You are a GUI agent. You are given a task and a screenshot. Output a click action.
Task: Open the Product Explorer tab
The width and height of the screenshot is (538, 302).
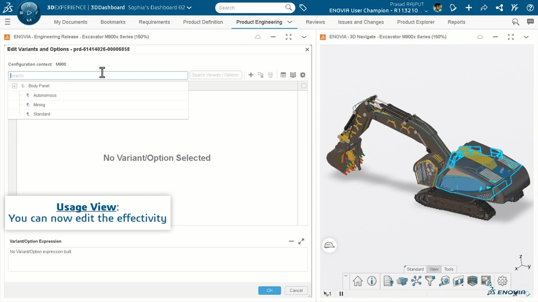(x=416, y=22)
